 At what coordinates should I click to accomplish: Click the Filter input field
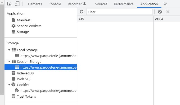pos(119,12)
